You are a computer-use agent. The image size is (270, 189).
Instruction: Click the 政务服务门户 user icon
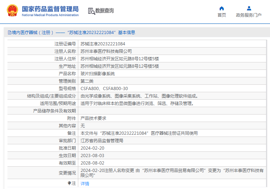tap(249, 8)
